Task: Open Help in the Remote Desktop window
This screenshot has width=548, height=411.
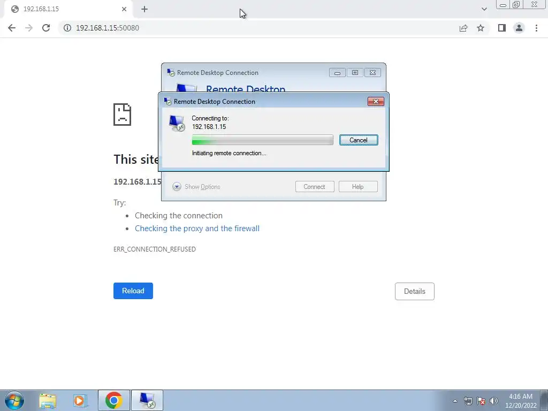Action: [358, 187]
